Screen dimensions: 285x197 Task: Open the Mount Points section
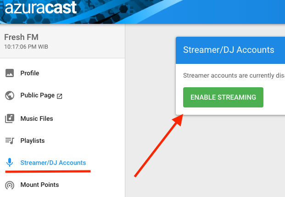click(39, 185)
